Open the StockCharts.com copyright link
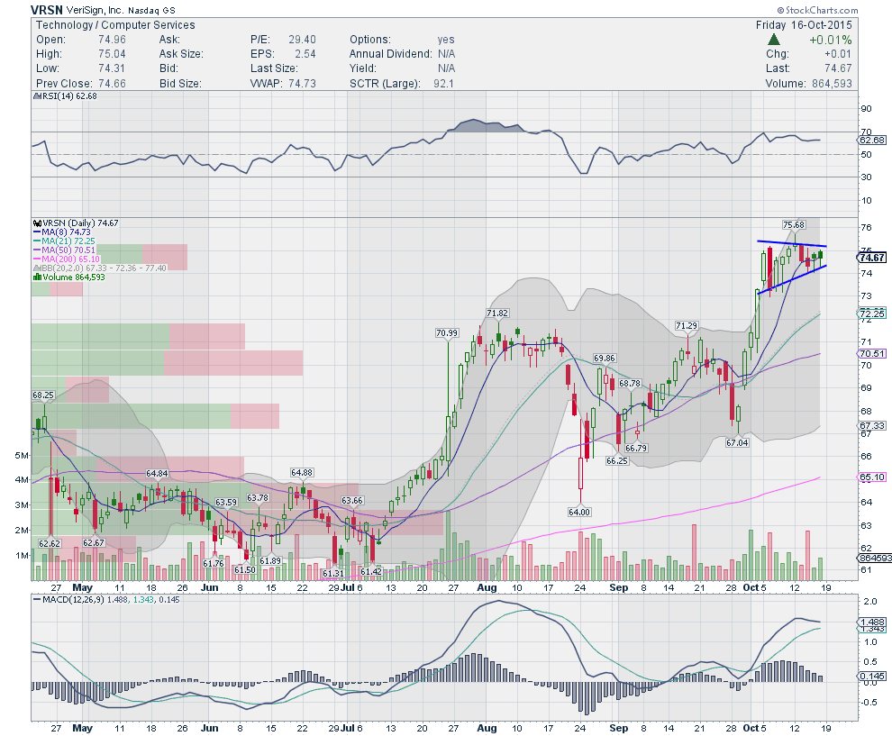This screenshot has width=892, height=736. point(817,10)
